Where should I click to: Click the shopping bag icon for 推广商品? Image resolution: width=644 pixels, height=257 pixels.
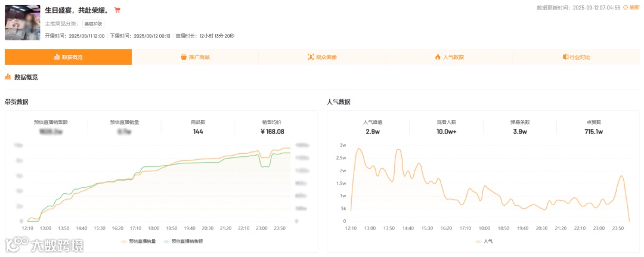click(x=184, y=57)
